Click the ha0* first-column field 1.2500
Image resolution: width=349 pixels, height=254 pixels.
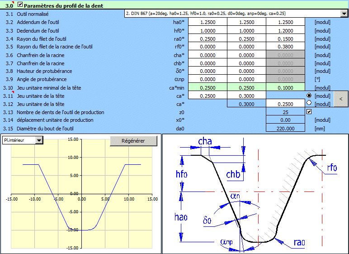208,22
